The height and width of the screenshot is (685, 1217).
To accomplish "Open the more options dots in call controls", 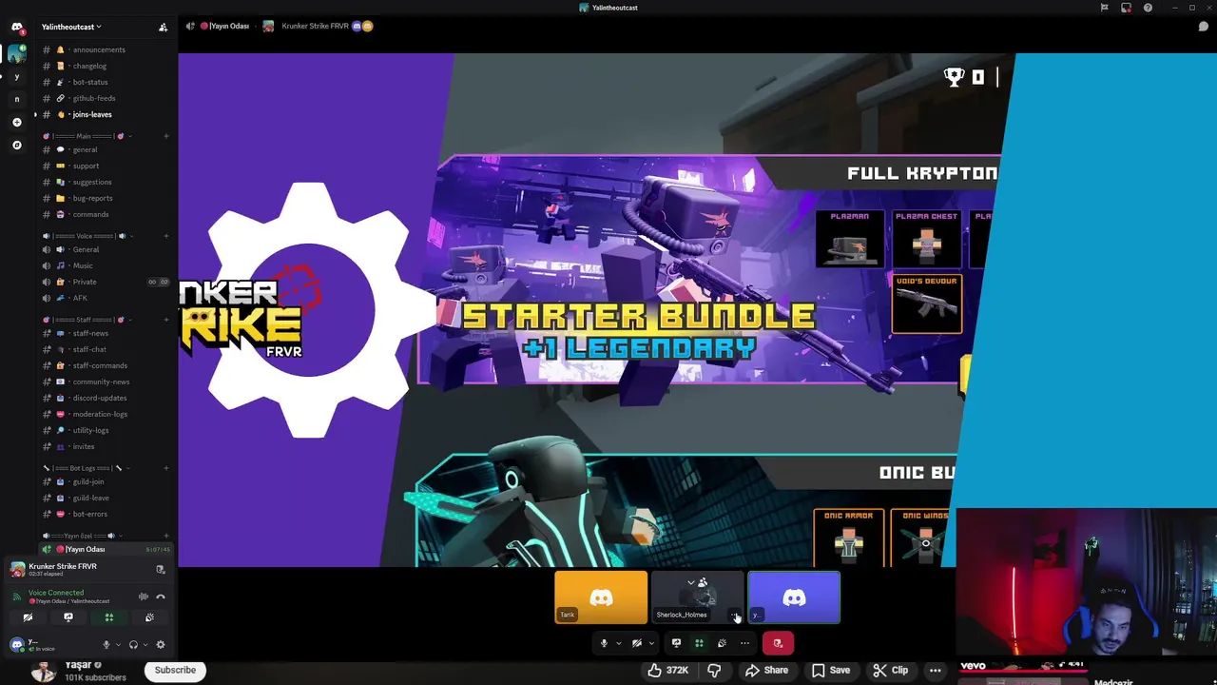I will coord(744,643).
